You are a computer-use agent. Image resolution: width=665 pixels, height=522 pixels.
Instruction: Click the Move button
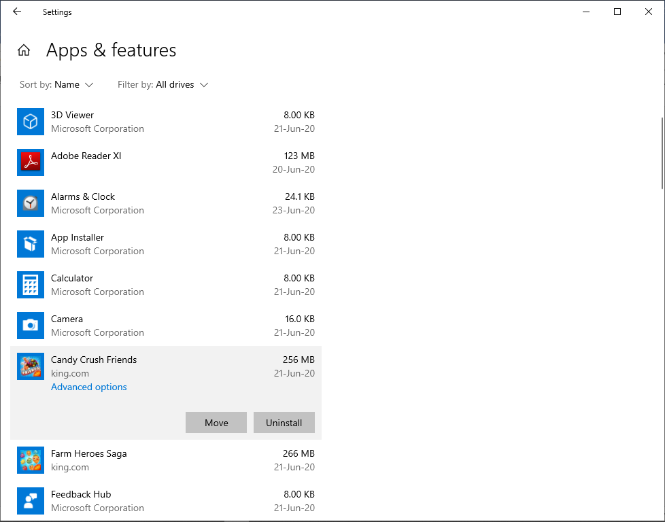point(216,423)
